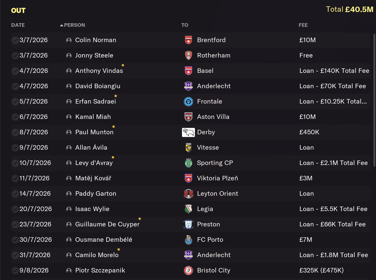This screenshot has width=376, height=280.
Task: Click the Frontale round blue logo
Action: (188, 101)
